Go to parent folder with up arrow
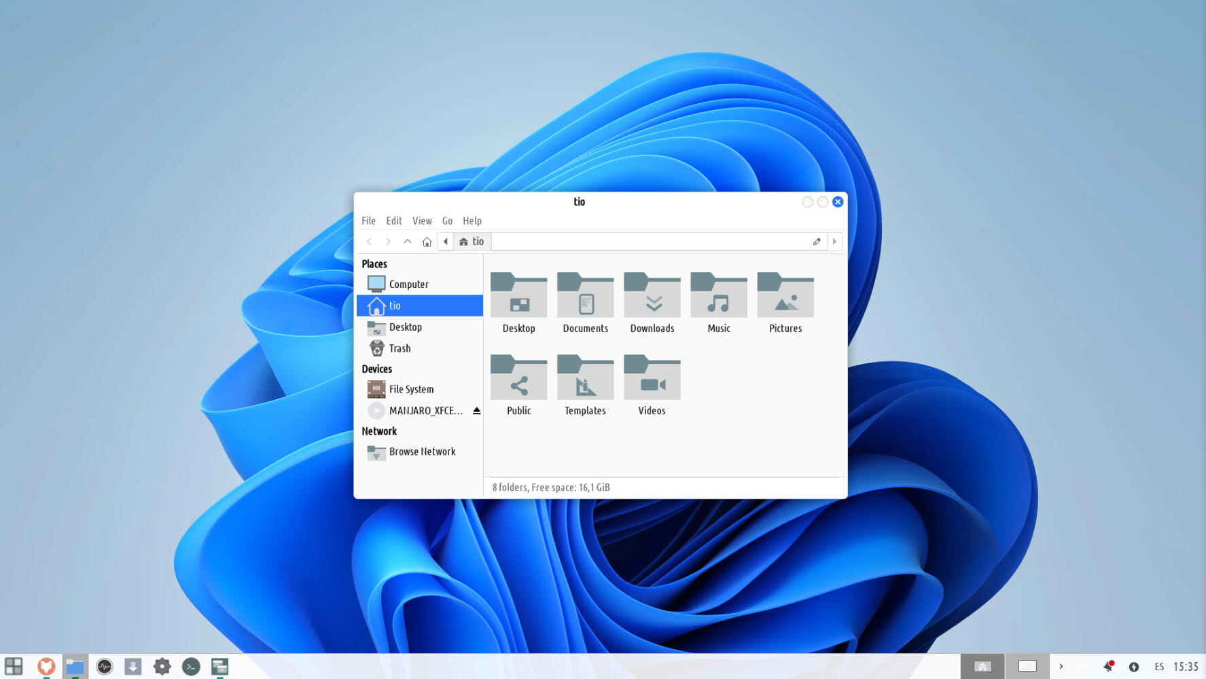The image size is (1206, 679). click(408, 242)
